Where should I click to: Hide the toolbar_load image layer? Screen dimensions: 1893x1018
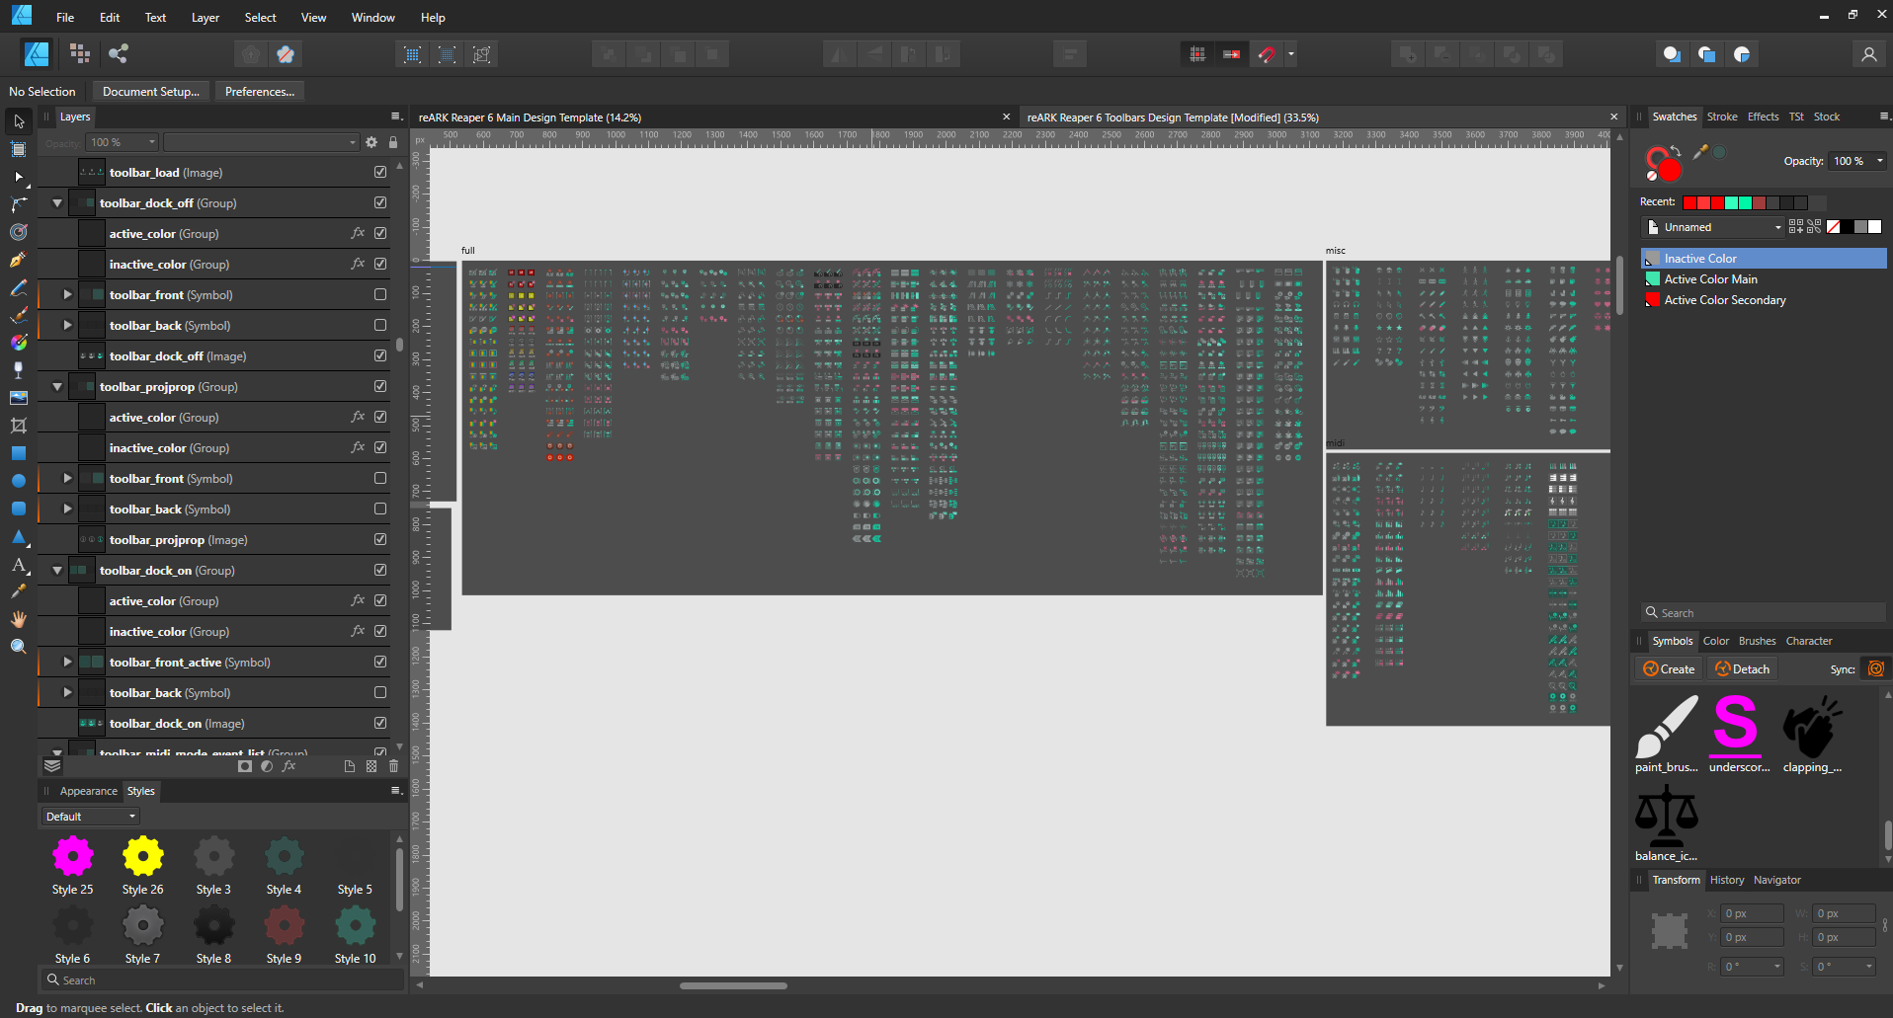(380, 172)
